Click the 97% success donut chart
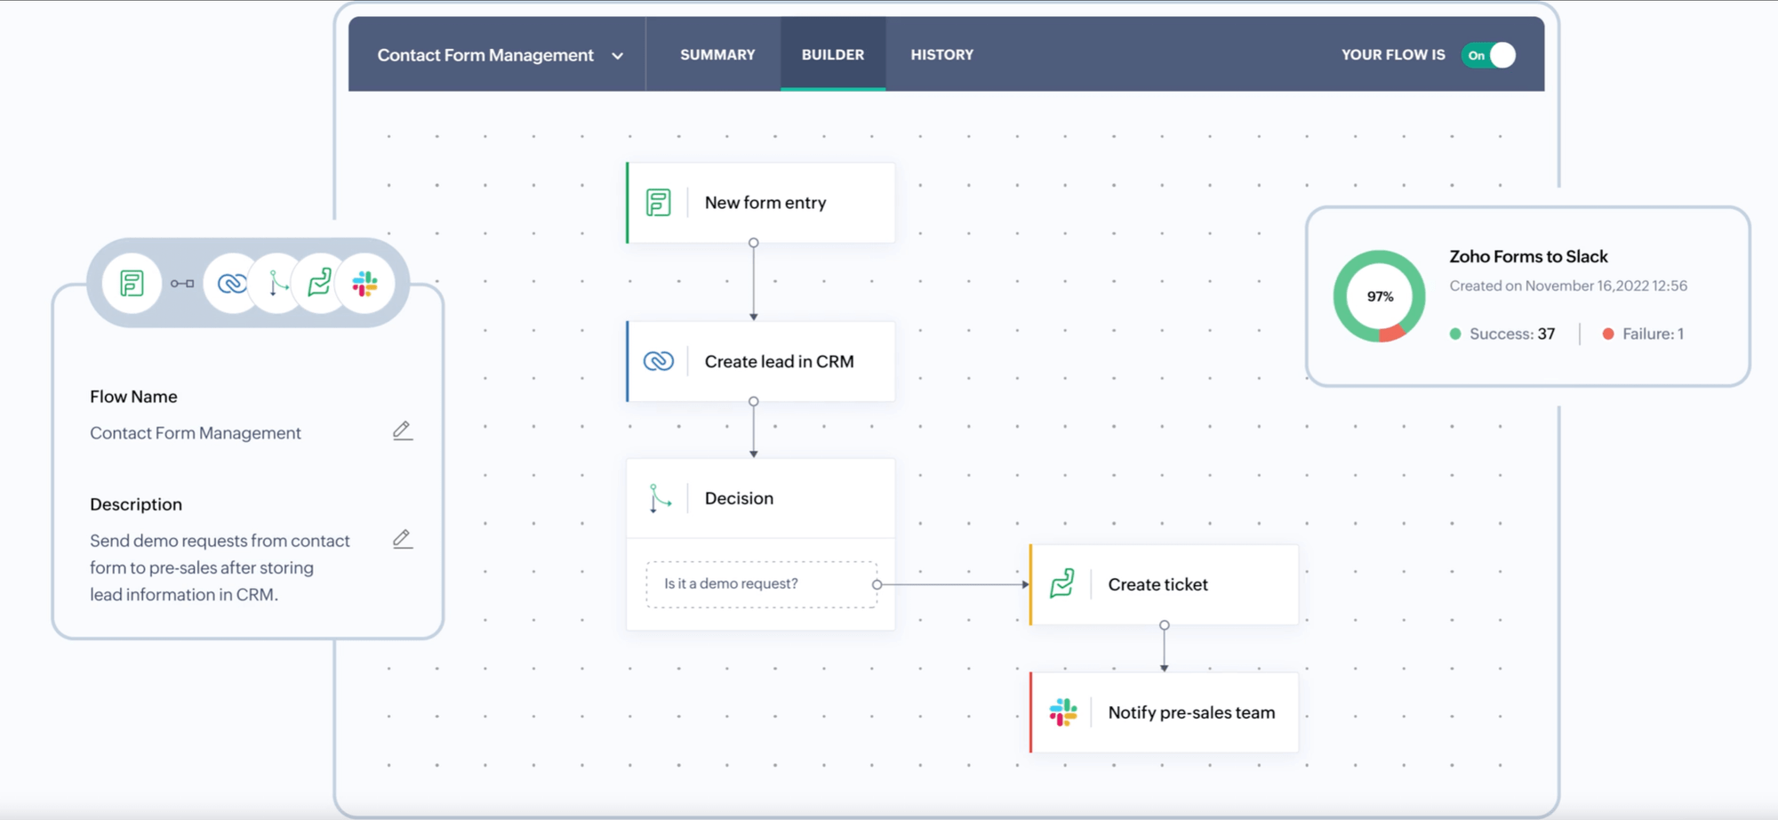 [x=1380, y=296]
